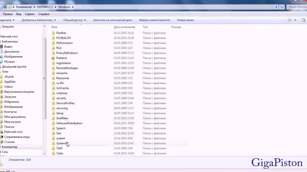Screen dimensions: 307x172
Task: Toggle the preview pane icon
Action: point(303,20)
